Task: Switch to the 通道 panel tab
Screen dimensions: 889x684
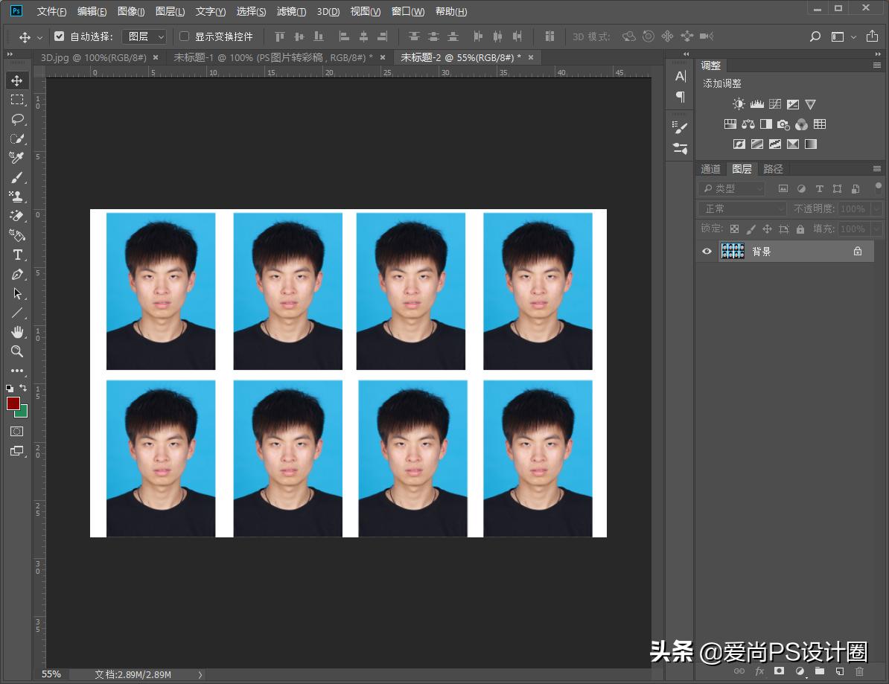Action: [x=711, y=169]
